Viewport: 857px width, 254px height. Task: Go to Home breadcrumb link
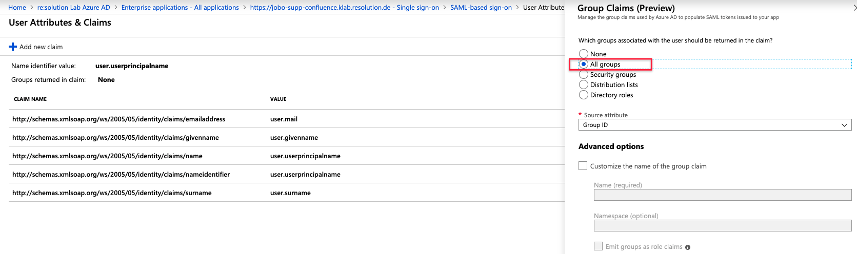point(17,8)
